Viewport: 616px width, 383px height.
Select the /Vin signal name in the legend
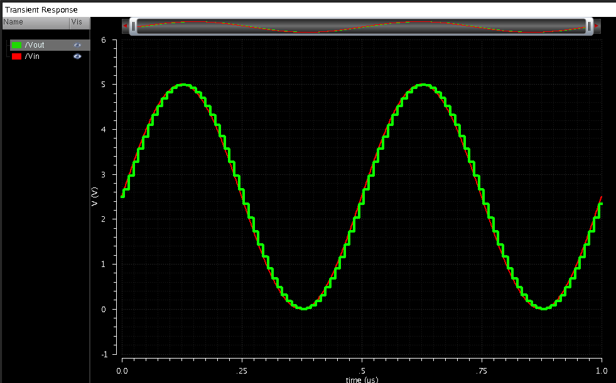coord(32,56)
